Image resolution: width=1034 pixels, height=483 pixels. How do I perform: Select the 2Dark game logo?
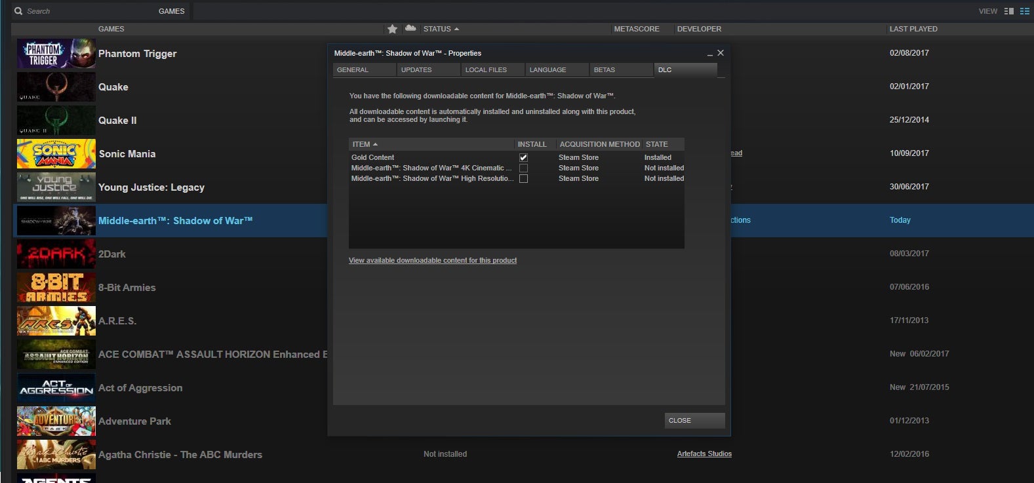coord(56,254)
